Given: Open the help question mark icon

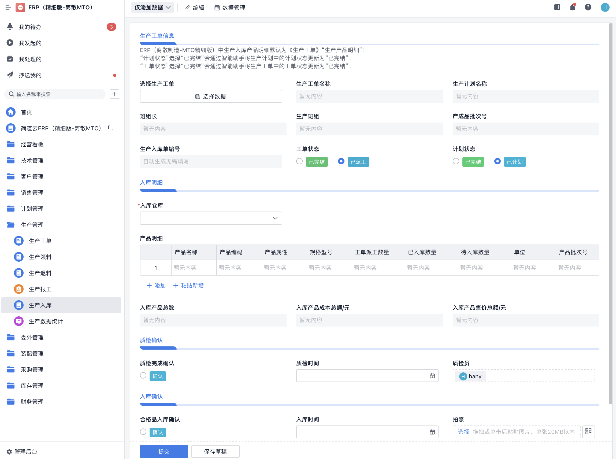Looking at the screenshot, I should (x=588, y=7).
